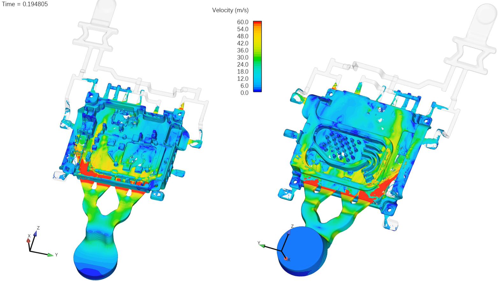This screenshot has width=499, height=281.
Task: Click the left view's red X axis marker
Action: pyautogui.click(x=28, y=241)
